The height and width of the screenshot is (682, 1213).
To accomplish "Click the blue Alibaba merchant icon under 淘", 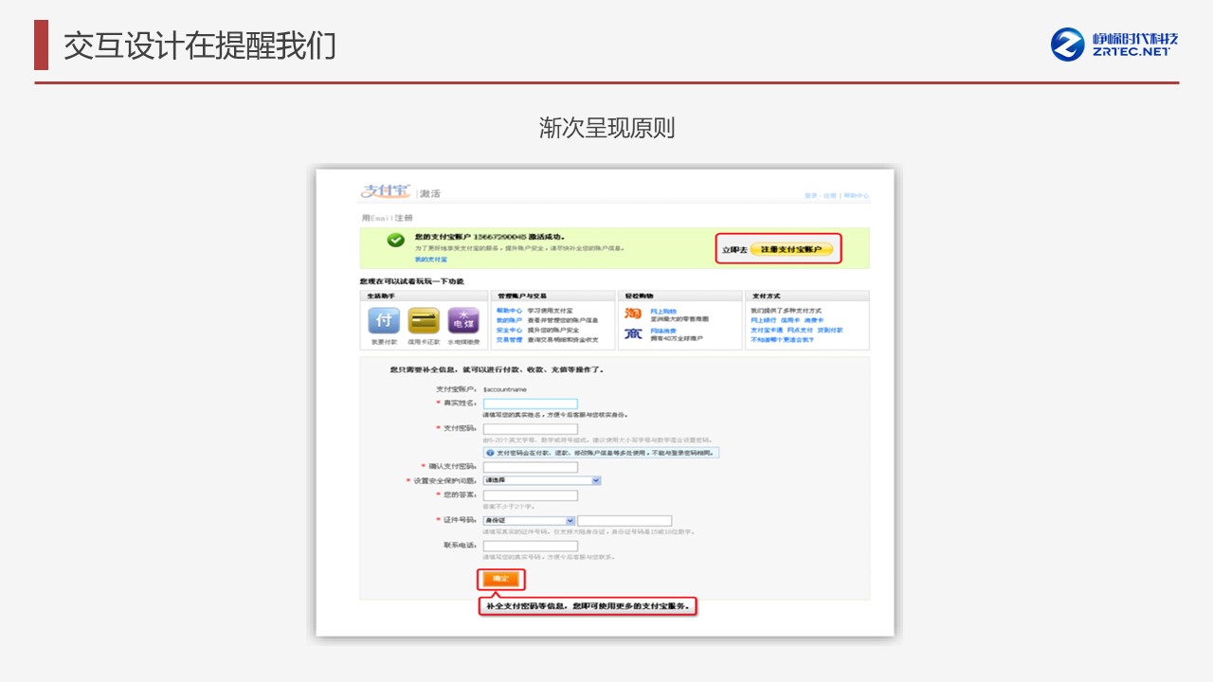I will (633, 333).
